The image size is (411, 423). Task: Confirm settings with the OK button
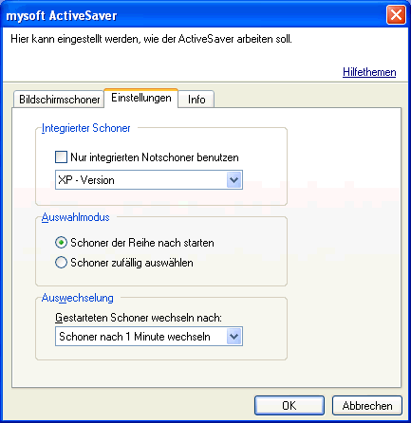[290, 406]
